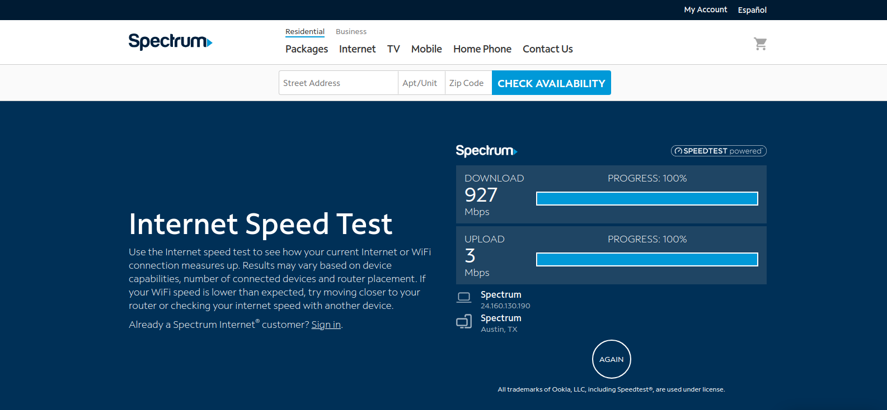The width and height of the screenshot is (887, 410).
Task: Click the Spectrum logo in header
Action: tap(170, 42)
